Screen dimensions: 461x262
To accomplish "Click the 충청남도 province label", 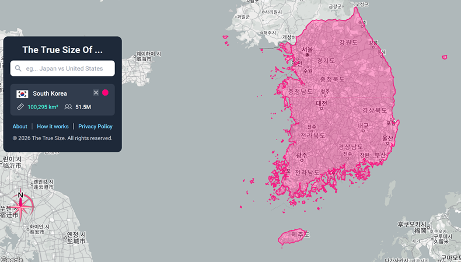I will click(301, 92).
